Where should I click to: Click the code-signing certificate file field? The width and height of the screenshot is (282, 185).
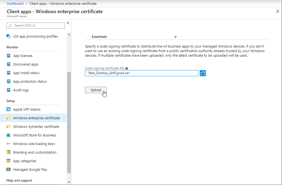tap(141, 73)
